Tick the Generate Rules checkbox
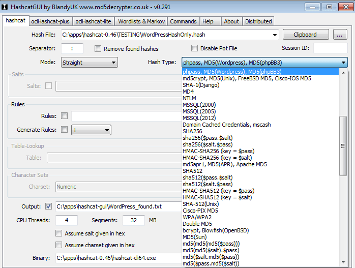This screenshot has width=355, height=268. [64, 130]
